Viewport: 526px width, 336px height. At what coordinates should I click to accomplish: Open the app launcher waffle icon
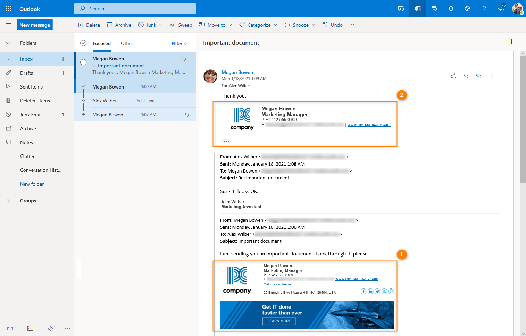point(8,9)
